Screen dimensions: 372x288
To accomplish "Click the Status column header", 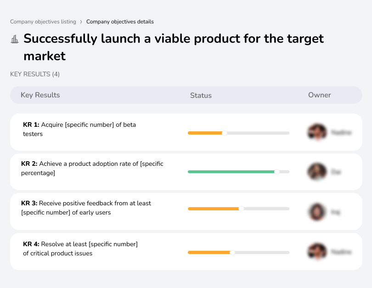I will 201,95.
